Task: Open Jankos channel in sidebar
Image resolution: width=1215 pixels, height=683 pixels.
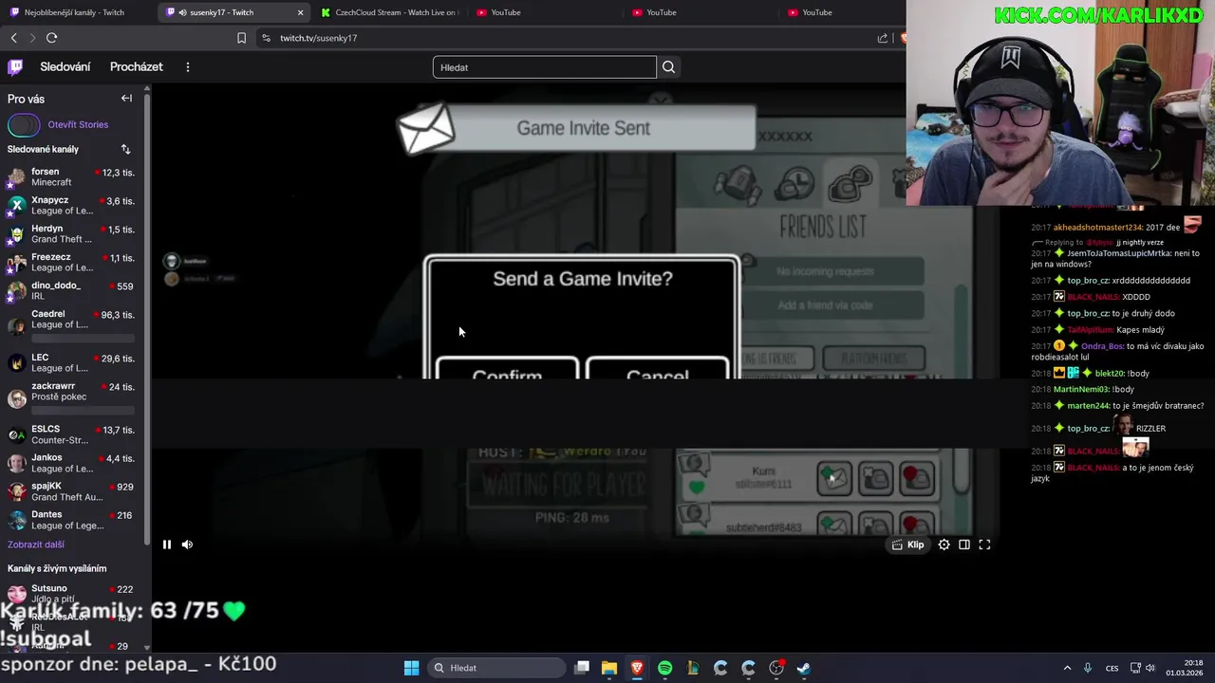Action: pyautogui.click(x=72, y=463)
